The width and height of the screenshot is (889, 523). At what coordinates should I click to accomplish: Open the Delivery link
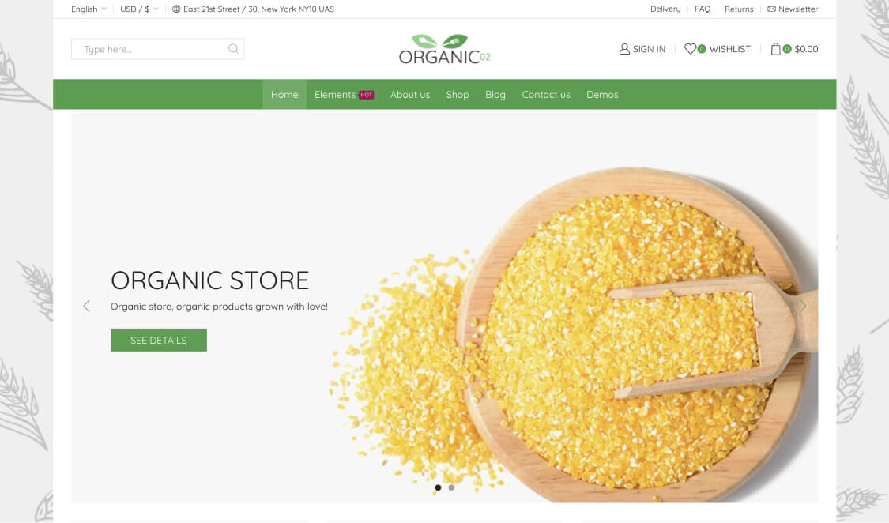[665, 9]
